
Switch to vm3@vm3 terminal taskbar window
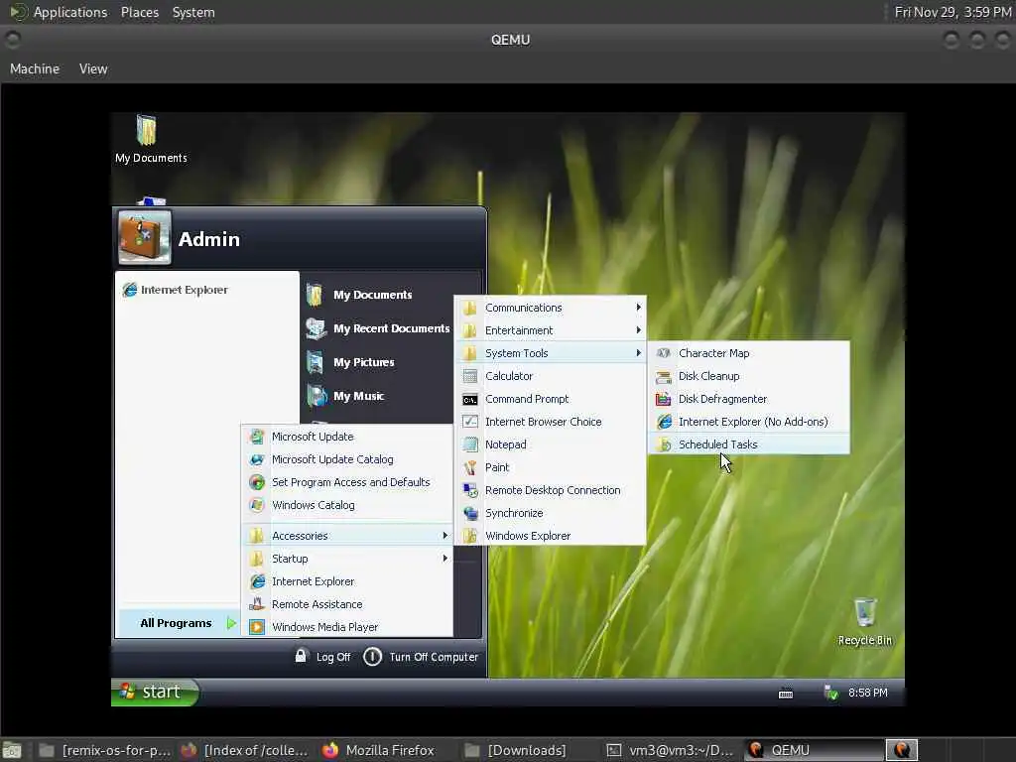pyautogui.click(x=670, y=750)
